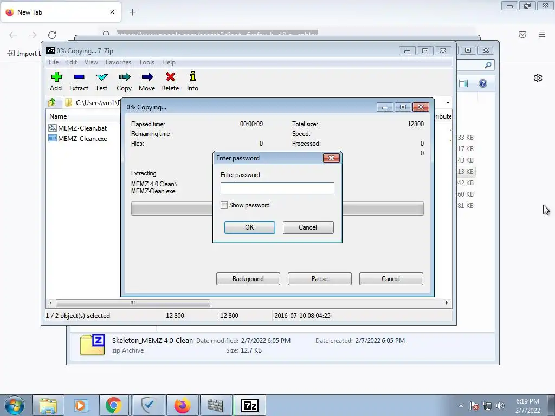
Task: Click the Extract toolbar icon
Action: tap(79, 81)
